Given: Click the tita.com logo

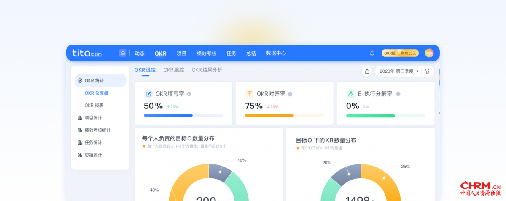Looking at the screenshot, I should click(x=87, y=53).
